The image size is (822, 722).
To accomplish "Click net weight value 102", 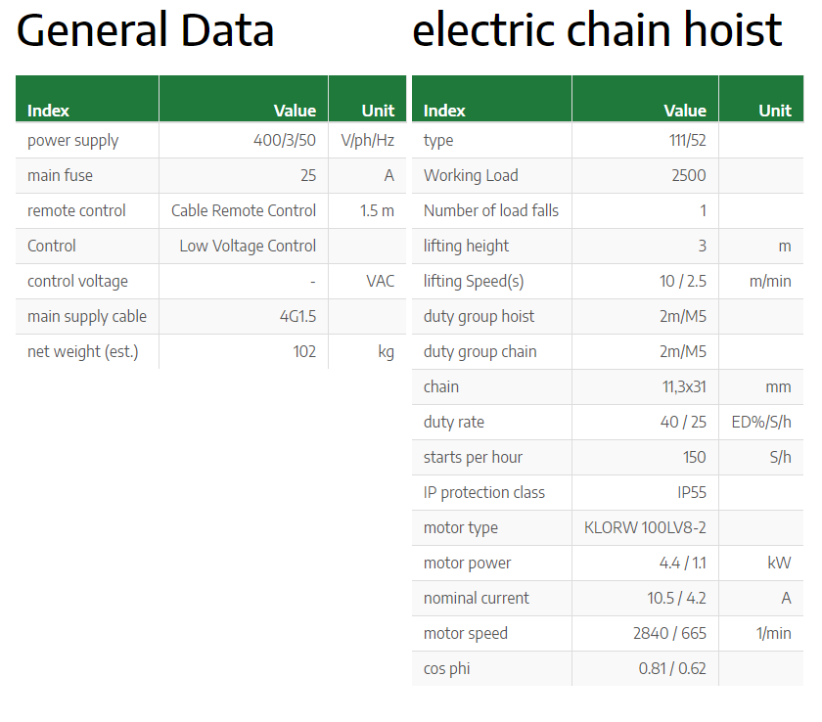I will 304,351.
